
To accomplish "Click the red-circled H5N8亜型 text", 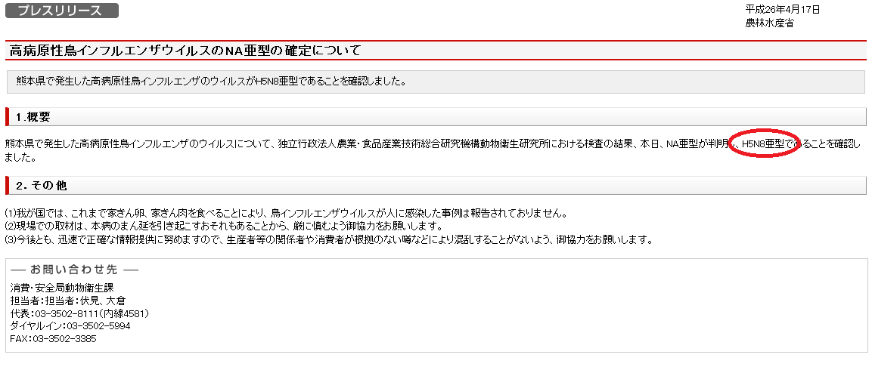I will coord(763,143).
